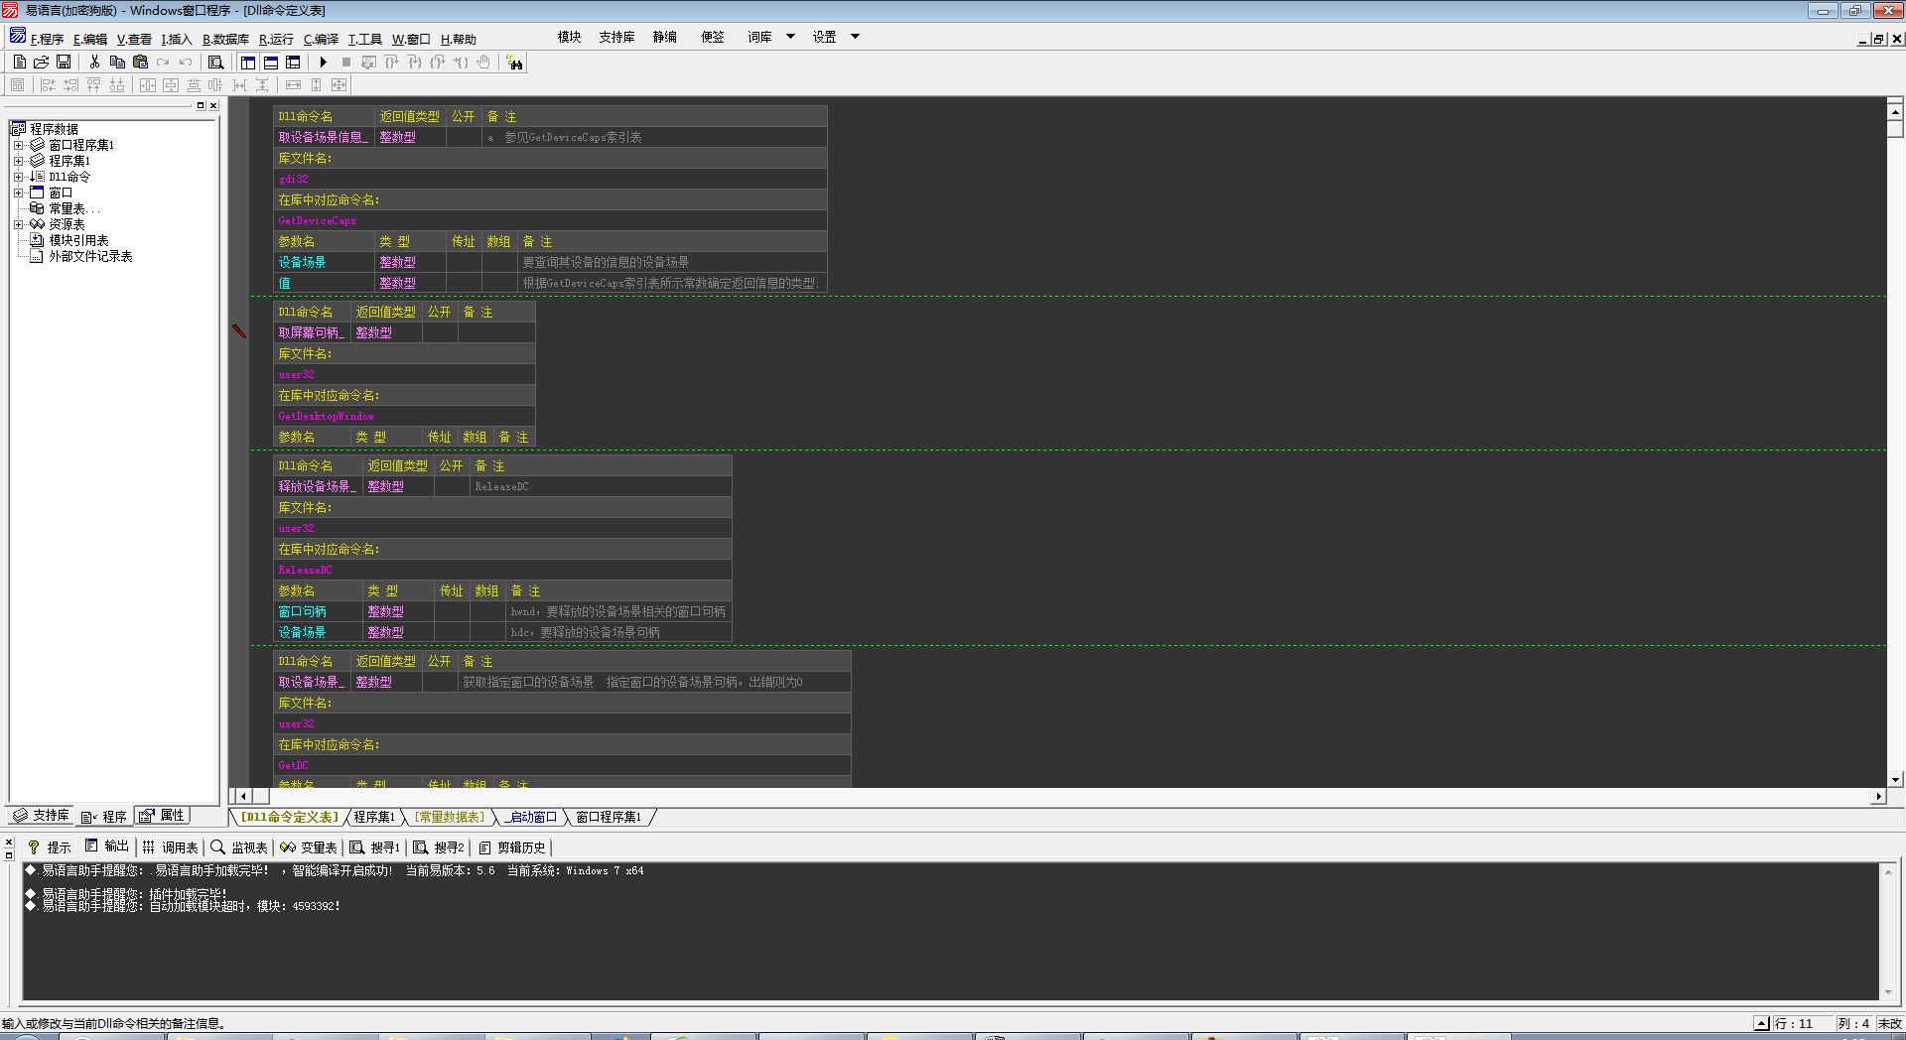Click the editor vertical scrollbar down arrow
Viewport: 1906px width, 1040px height.
[x=1895, y=780]
